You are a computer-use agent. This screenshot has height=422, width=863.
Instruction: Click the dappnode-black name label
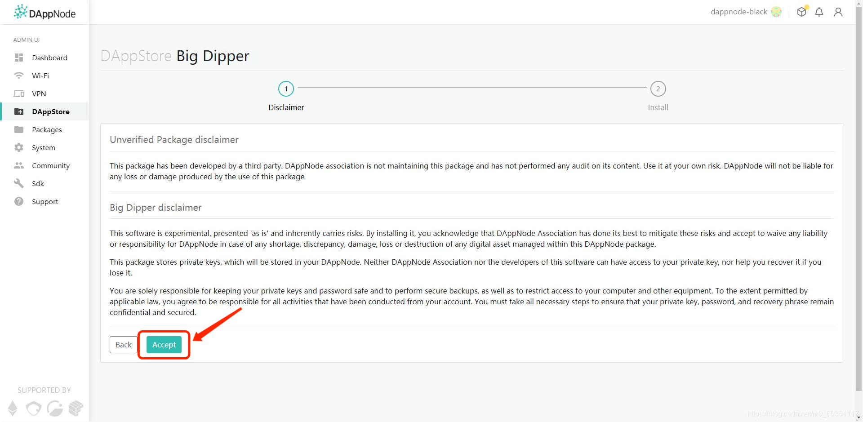coord(739,12)
